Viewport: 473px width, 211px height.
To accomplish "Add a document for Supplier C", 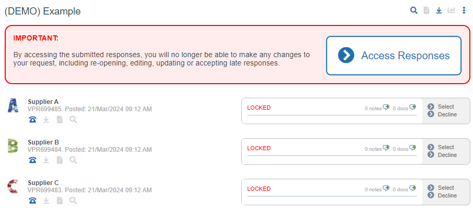I will pyautogui.click(x=413, y=189).
